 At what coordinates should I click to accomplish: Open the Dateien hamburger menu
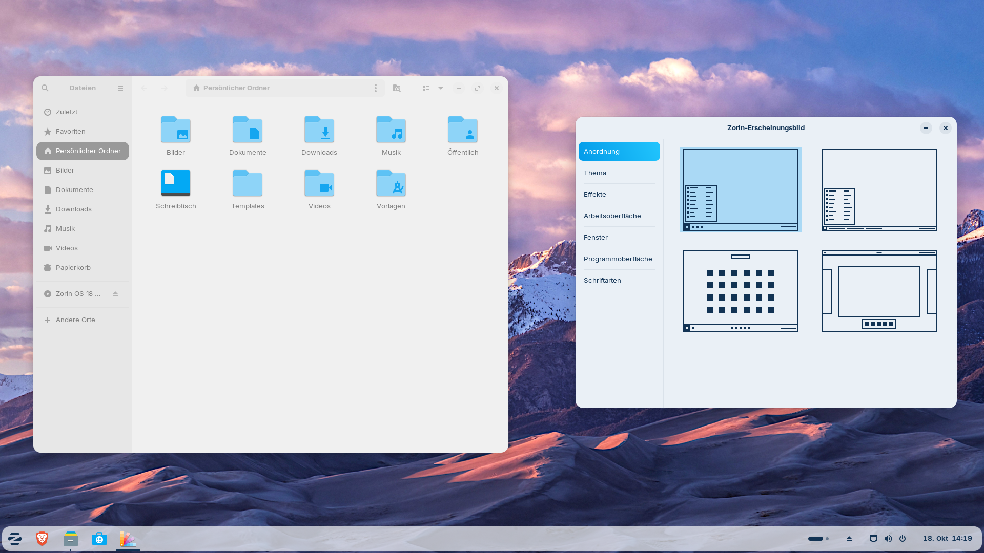pos(120,88)
